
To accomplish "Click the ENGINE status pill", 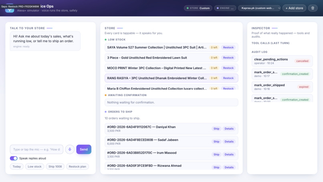I will coord(225,8).
